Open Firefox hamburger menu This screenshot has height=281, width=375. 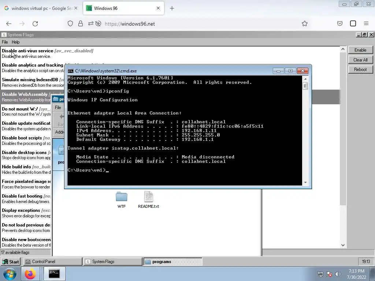point(366,24)
